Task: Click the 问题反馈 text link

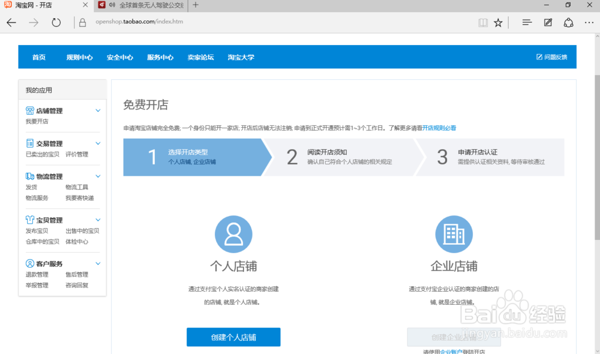Action: (x=556, y=57)
